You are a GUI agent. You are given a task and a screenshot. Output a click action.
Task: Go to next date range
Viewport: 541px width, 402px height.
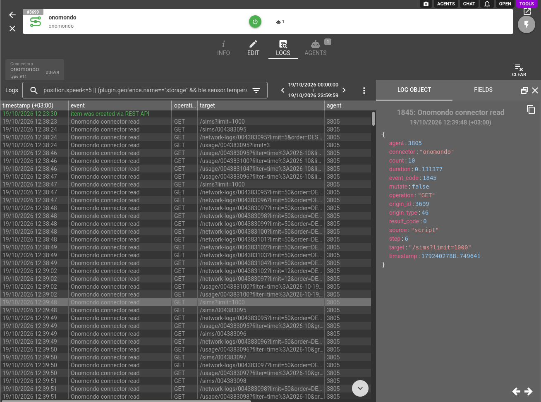pos(344,90)
